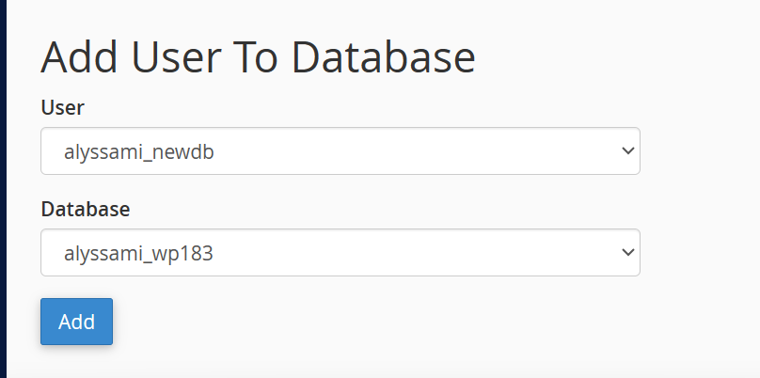Viewport: 760px width, 378px height.
Task: Select the alyssami_newdb user value
Action: pyautogui.click(x=139, y=151)
